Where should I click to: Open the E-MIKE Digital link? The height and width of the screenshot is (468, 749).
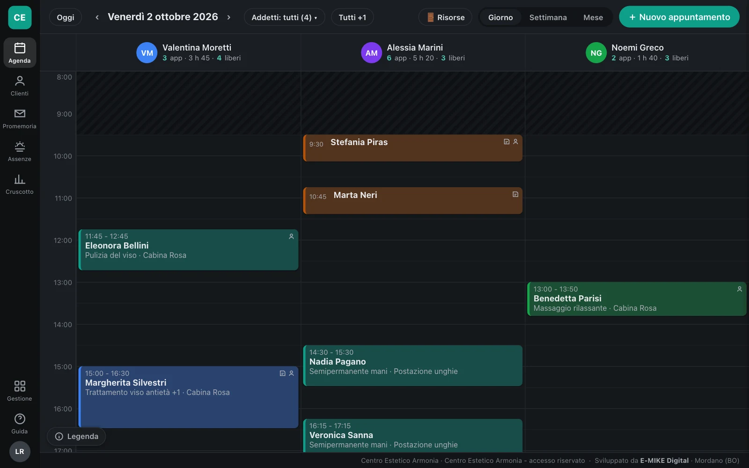(664, 461)
